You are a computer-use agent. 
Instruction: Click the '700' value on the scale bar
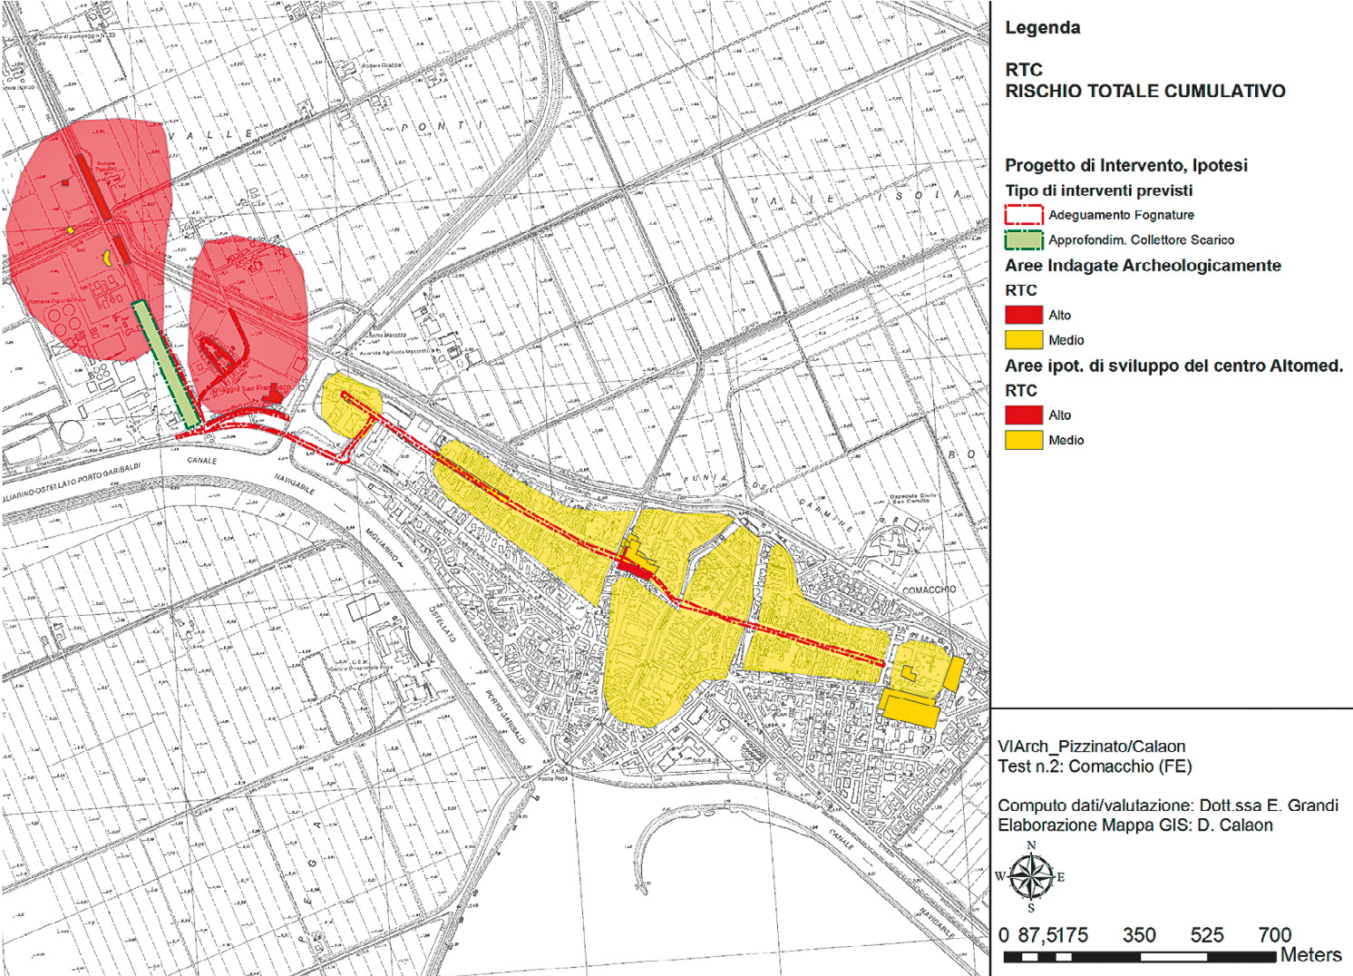1275,935
